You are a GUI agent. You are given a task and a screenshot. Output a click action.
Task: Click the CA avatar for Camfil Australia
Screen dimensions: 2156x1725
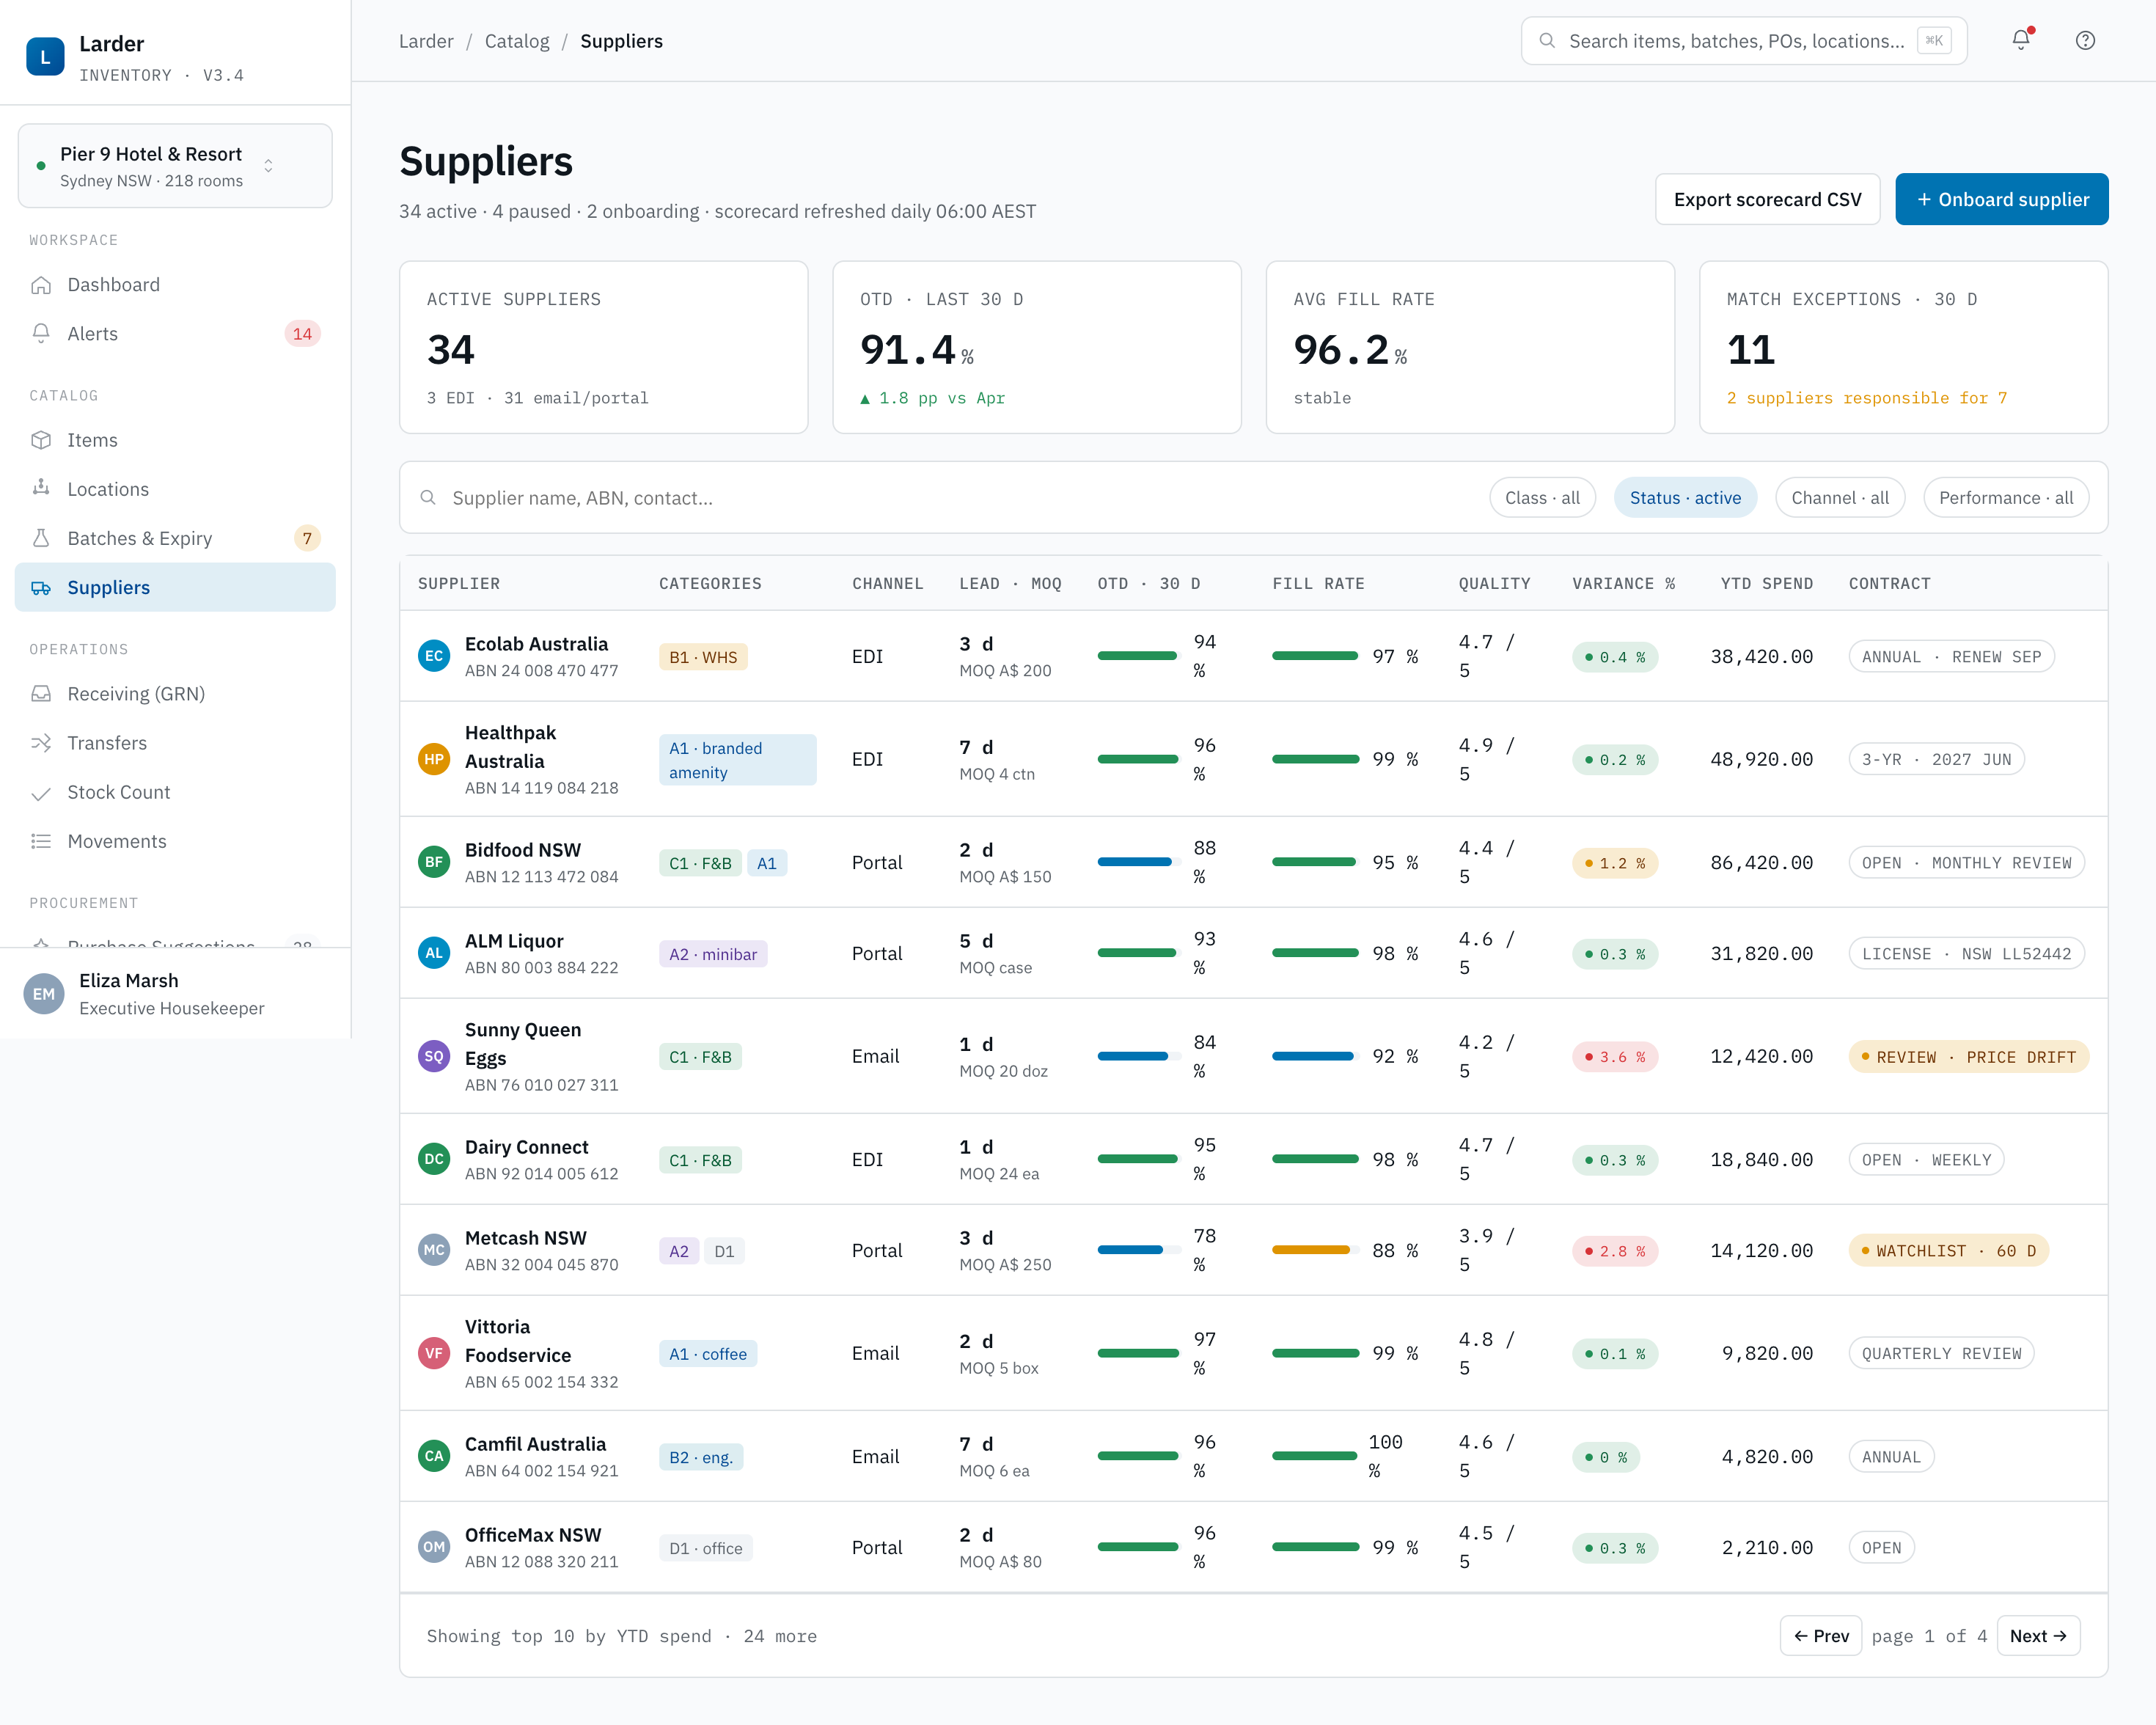(434, 1456)
